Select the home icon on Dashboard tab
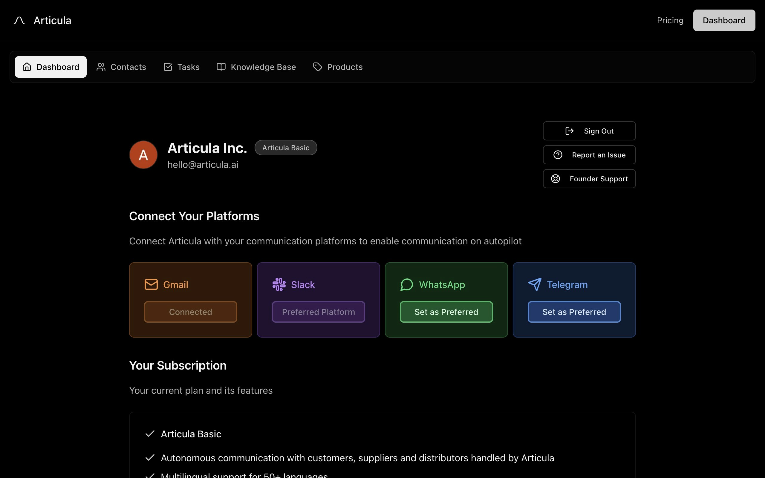765x478 pixels. (27, 67)
